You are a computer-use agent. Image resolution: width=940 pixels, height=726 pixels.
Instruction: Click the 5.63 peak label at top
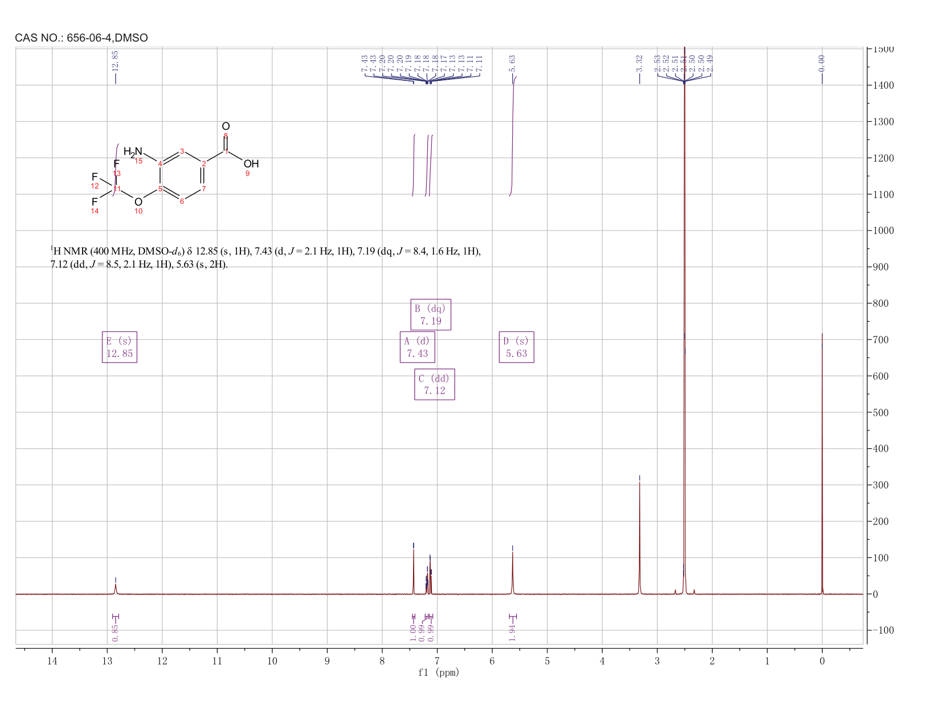[512, 63]
